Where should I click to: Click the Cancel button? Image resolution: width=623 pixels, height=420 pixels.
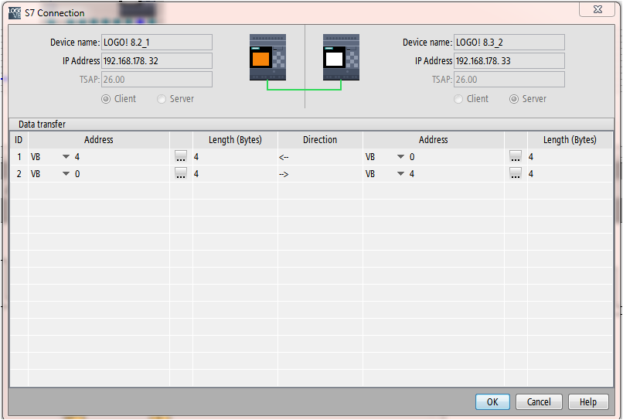click(539, 401)
